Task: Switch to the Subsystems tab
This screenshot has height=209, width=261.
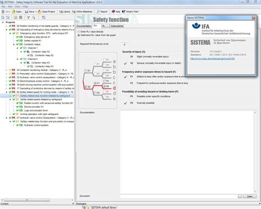Action: tap(117, 26)
